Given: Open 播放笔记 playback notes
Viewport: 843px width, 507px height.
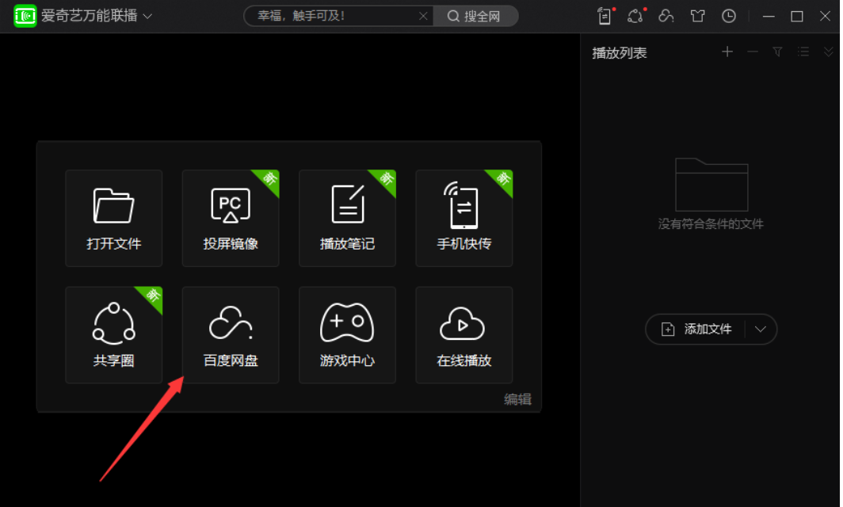Looking at the screenshot, I should 347,219.
